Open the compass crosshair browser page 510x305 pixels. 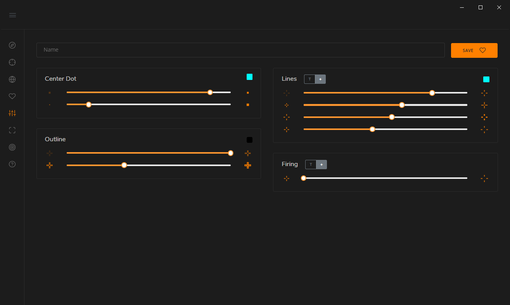[12, 45]
